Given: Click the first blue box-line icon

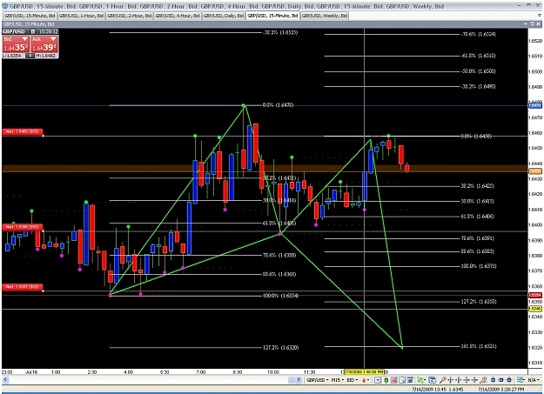Looking at the screenshot, I should pos(493,380).
